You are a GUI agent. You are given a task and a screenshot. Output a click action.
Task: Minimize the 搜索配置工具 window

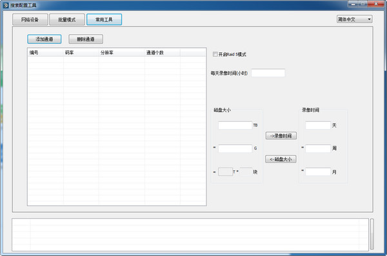[353, 4]
